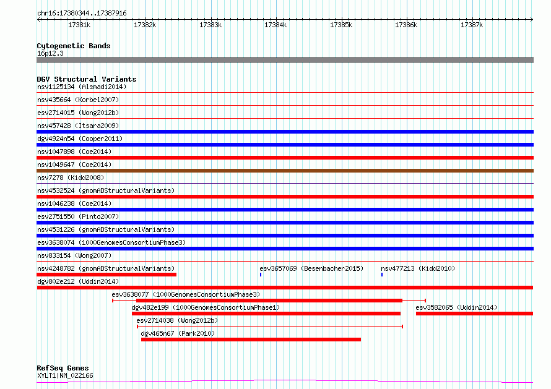This screenshot has height=389, width=551.
Task: Click esv3638074 (1000GenomesConsortiumPhase3) label
Action: click(x=111, y=242)
